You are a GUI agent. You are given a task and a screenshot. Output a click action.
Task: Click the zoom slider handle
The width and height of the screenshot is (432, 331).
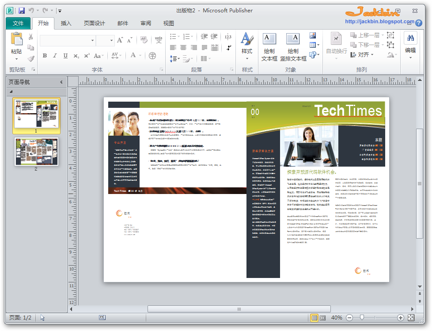coord(362,318)
